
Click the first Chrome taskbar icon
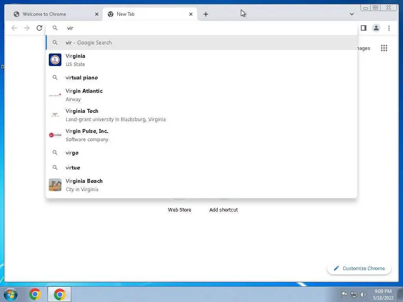[35, 294]
